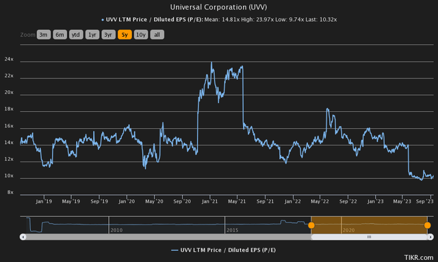This screenshot has width=438, height=262.
Task: Click the Universal Corporation (UVV) title
Action: tap(218, 7)
